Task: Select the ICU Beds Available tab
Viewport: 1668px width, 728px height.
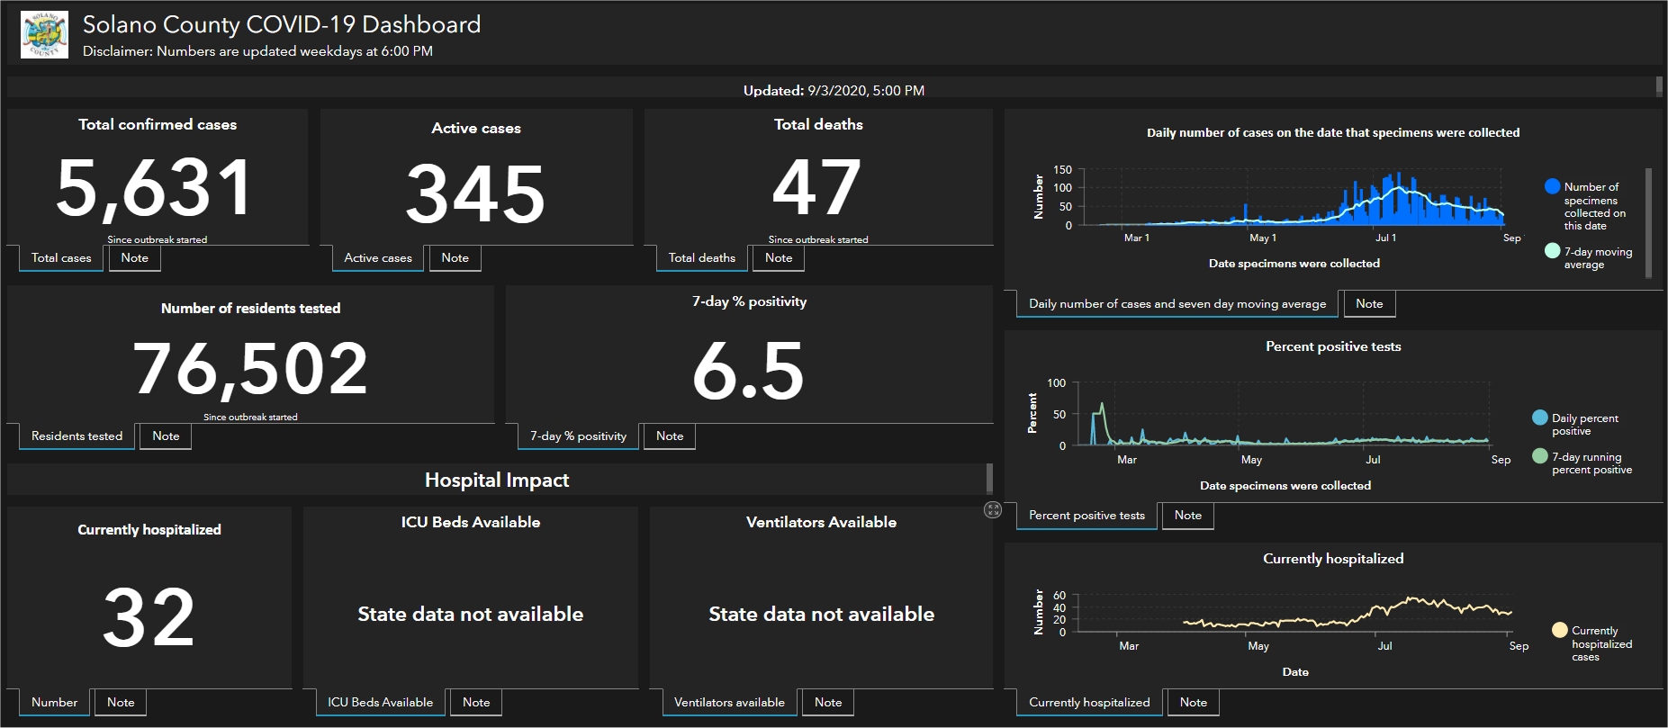Action: pos(380,703)
